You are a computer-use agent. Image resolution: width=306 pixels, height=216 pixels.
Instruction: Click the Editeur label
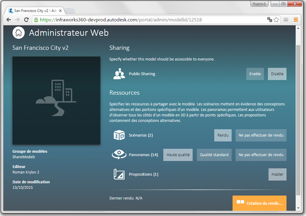19,167
